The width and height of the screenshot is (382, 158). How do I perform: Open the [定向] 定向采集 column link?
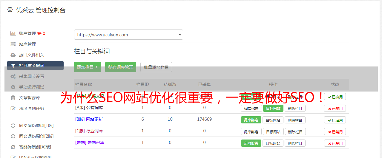click(90, 142)
